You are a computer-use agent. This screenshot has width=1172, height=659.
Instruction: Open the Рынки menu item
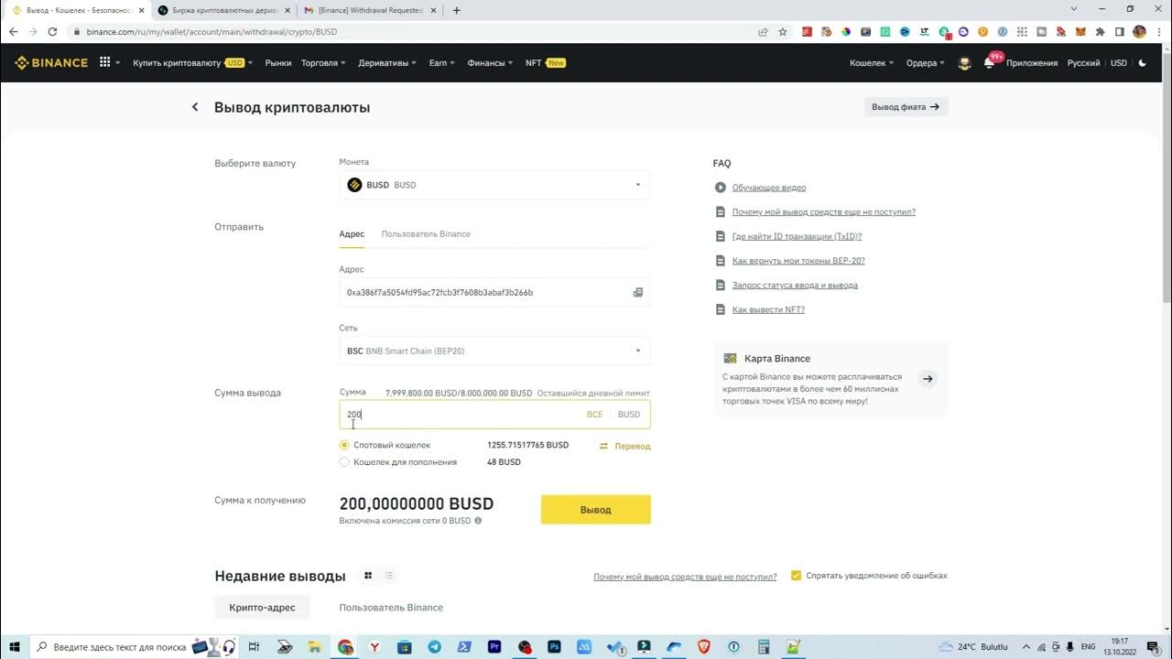[x=278, y=63]
